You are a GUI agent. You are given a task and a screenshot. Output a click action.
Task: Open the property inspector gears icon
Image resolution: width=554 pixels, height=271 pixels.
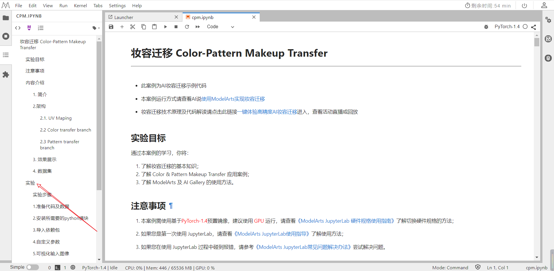[x=548, y=20]
